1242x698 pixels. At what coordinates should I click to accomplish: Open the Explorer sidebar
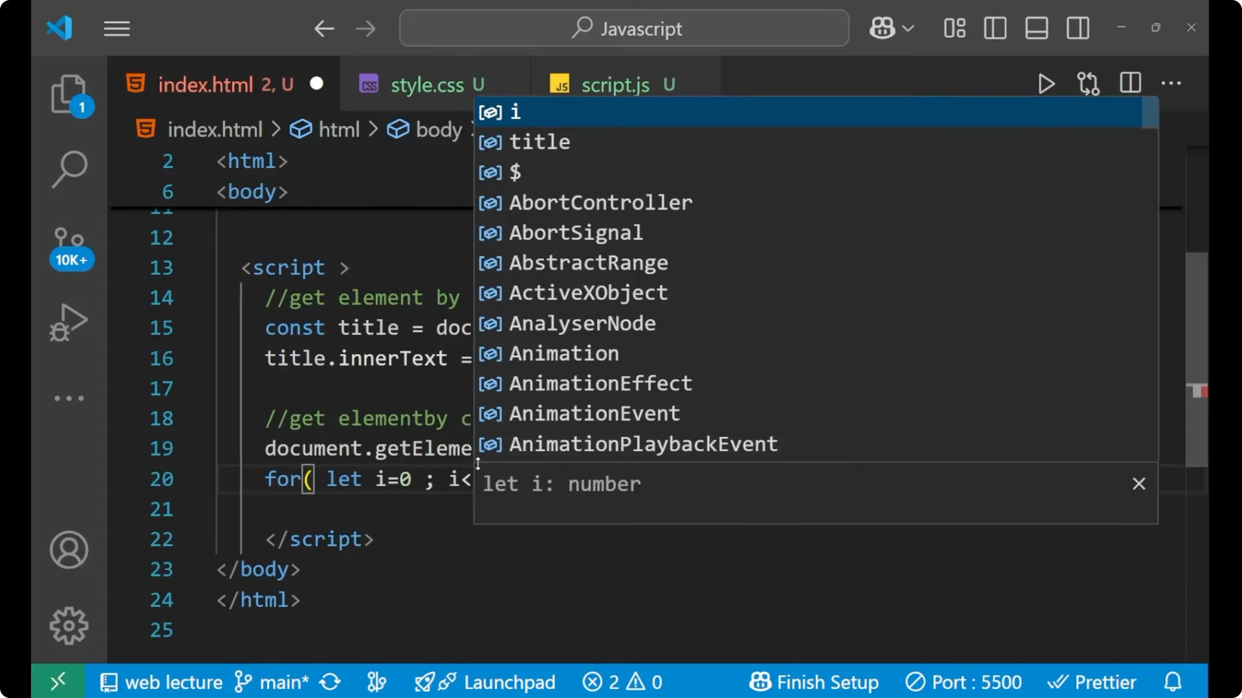tap(69, 95)
